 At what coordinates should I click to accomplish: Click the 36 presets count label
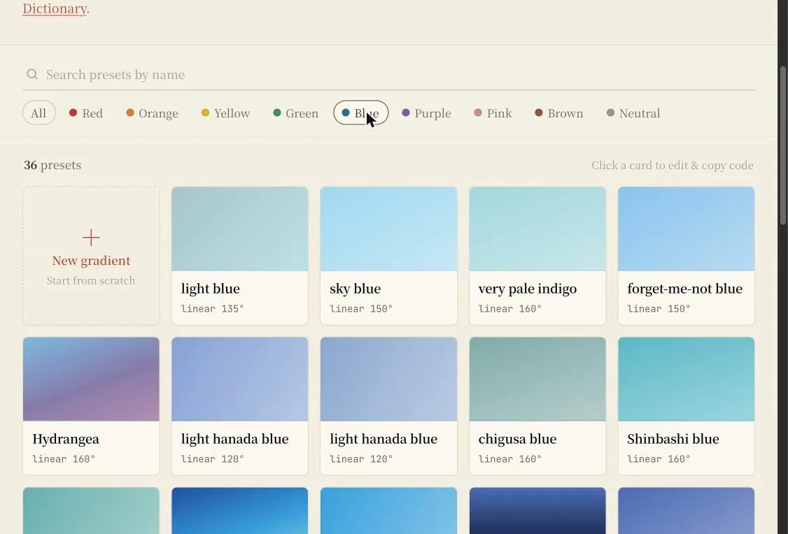click(52, 165)
